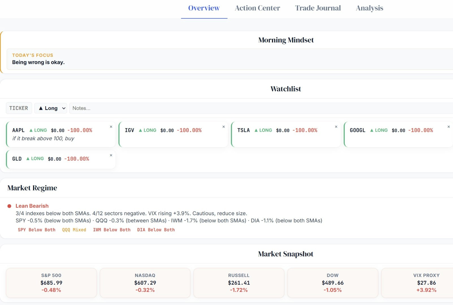Click the QQQ Mixed tag
The image size is (453, 305).
[74, 230]
